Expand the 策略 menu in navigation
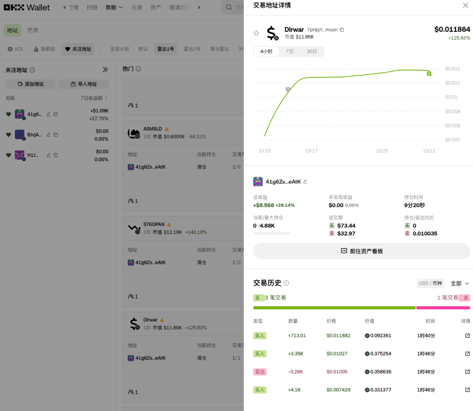Viewport: 473px width, 411px height. [x=114, y=7]
